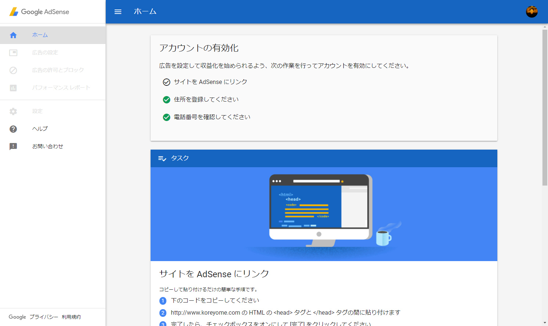548x326 pixels.
Task: Open 設定 in the sidebar
Action: click(x=53, y=111)
